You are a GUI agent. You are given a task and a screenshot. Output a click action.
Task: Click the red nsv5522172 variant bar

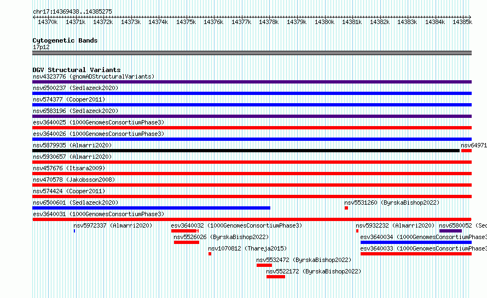(x=276, y=277)
